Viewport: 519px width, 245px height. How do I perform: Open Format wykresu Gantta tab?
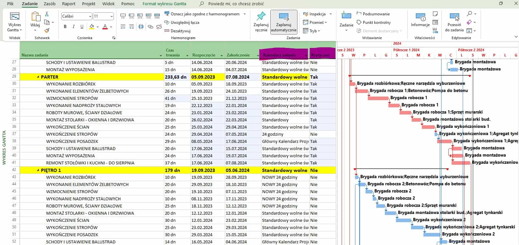tap(164, 4)
